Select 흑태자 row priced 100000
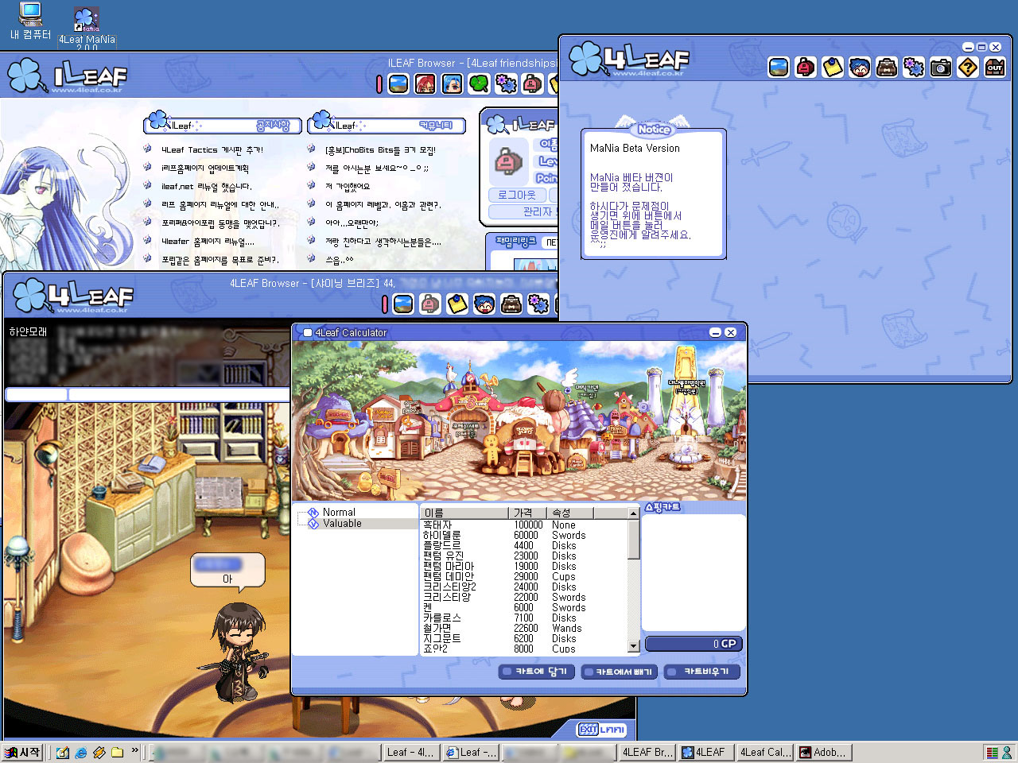Viewport: 1018px width, 763px height. 524,525
